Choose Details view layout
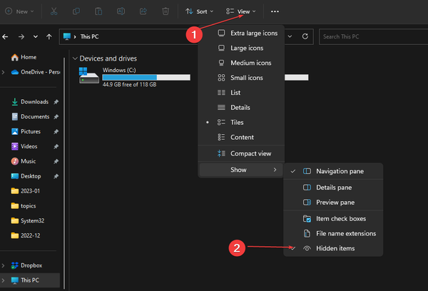The image size is (428, 291). point(240,107)
